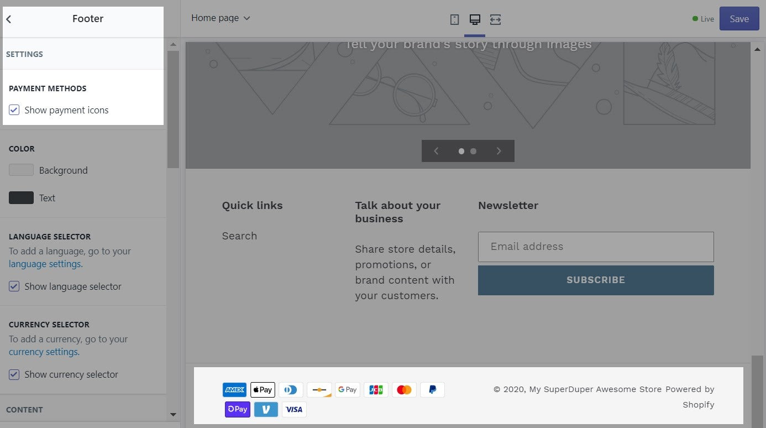Toggle Show currency selector checkbox
Image resolution: width=766 pixels, height=428 pixels.
[x=14, y=374]
